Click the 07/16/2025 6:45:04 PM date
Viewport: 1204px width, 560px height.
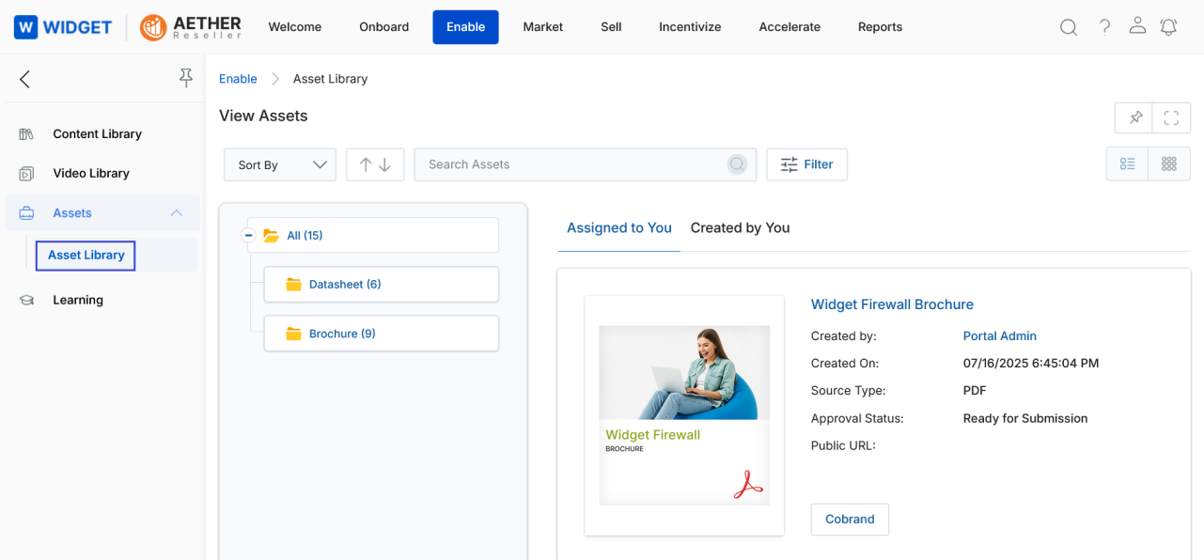click(x=1031, y=364)
